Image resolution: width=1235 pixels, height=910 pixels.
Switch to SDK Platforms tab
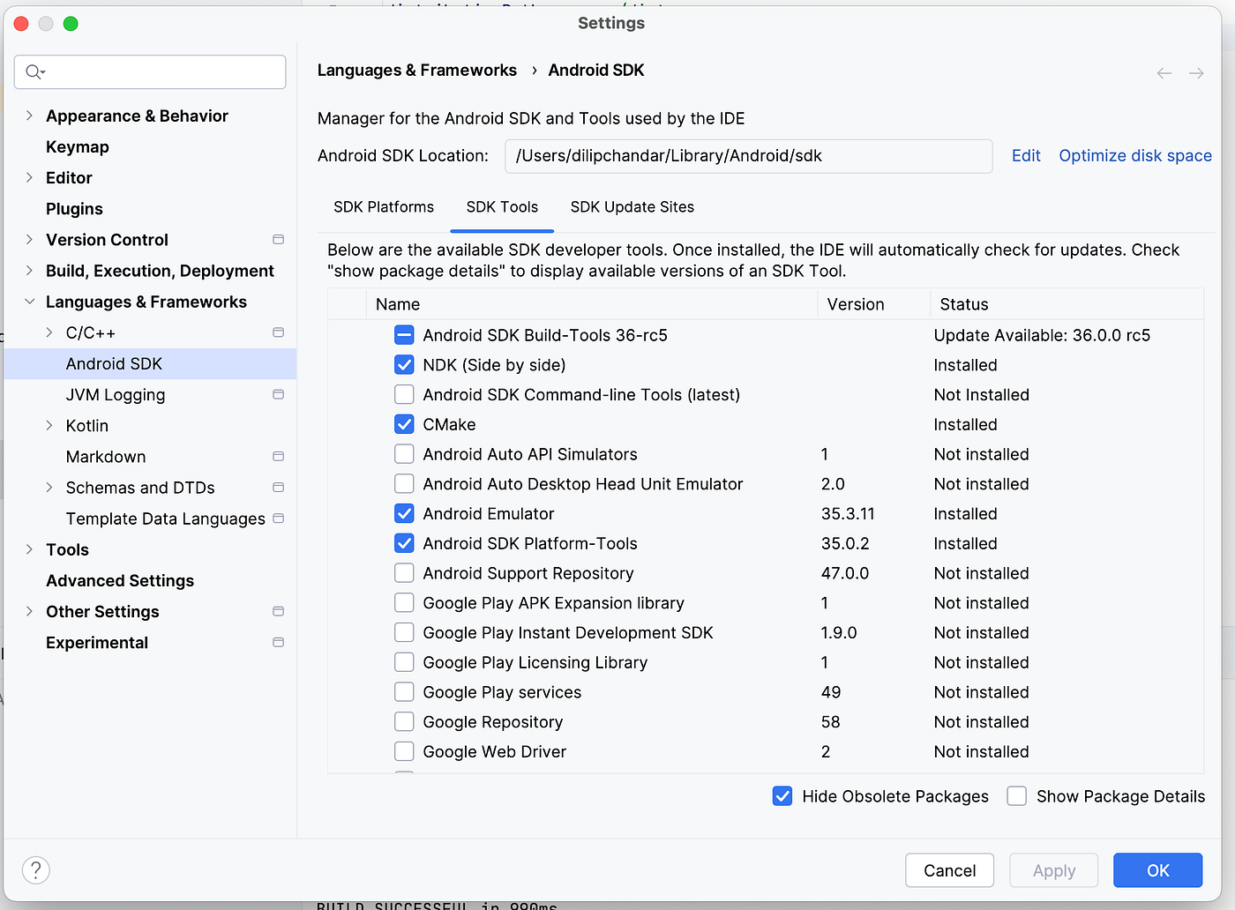pos(384,207)
